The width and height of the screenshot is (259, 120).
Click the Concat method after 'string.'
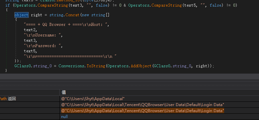(x=72, y=15)
